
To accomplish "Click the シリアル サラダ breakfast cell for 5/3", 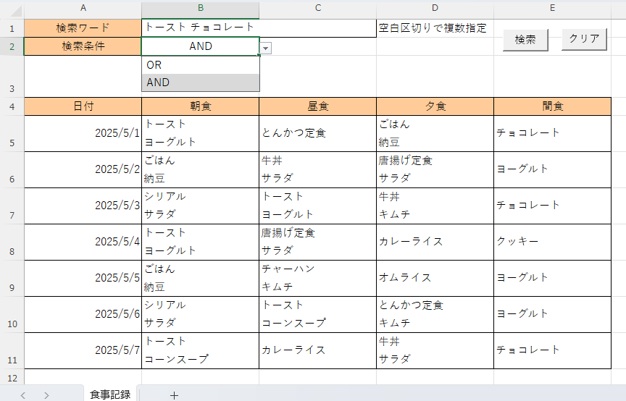I will point(201,206).
